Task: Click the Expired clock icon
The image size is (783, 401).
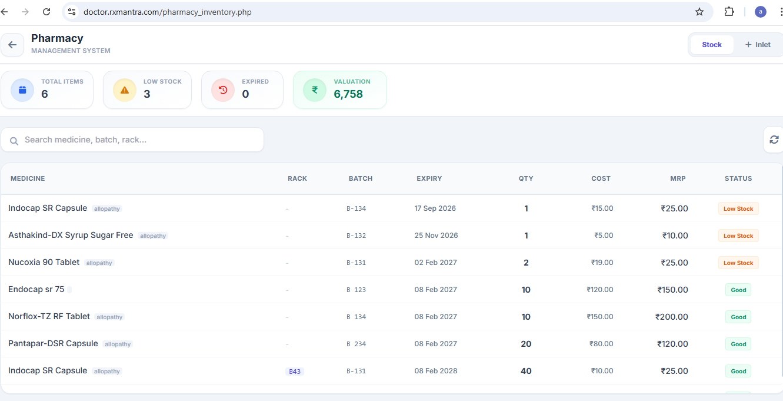Action: [223, 90]
